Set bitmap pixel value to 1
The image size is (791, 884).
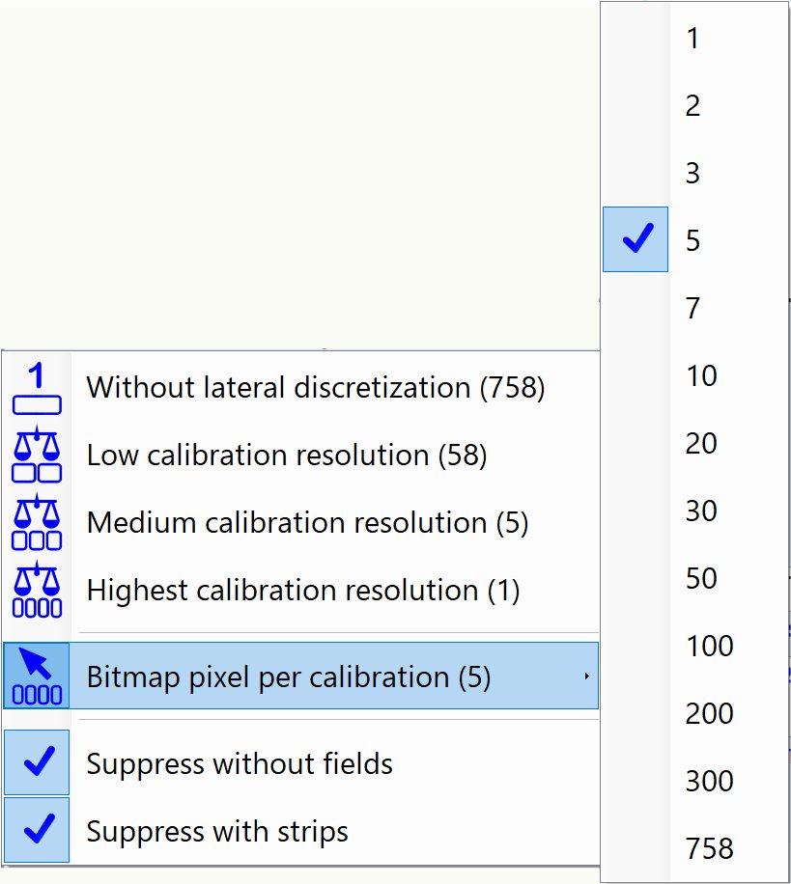pos(692,39)
